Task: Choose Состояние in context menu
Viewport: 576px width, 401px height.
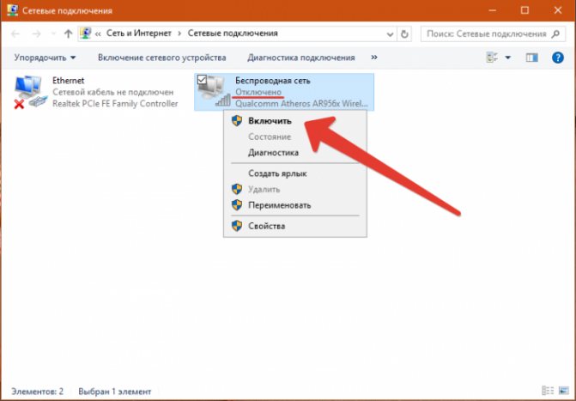Action: pos(270,137)
